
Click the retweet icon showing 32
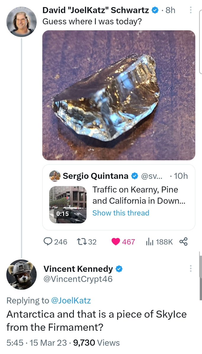(x=80, y=242)
